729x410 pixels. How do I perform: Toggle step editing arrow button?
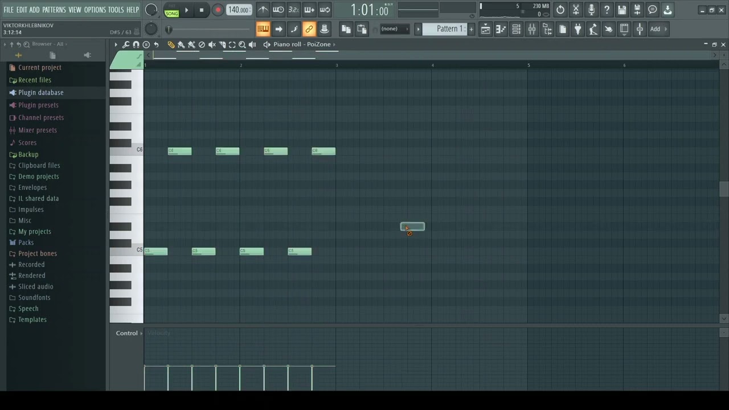coord(279,29)
